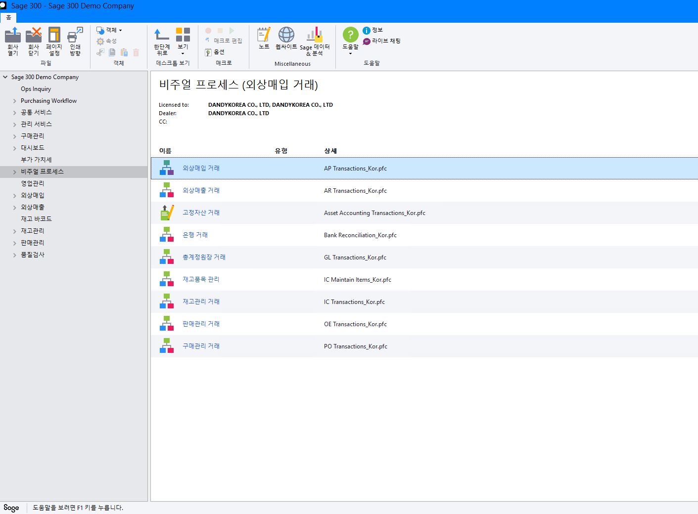The width and height of the screenshot is (698, 514).
Task: Click the 판매관리 거래 flowchart icon
Action: pos(167,324)
